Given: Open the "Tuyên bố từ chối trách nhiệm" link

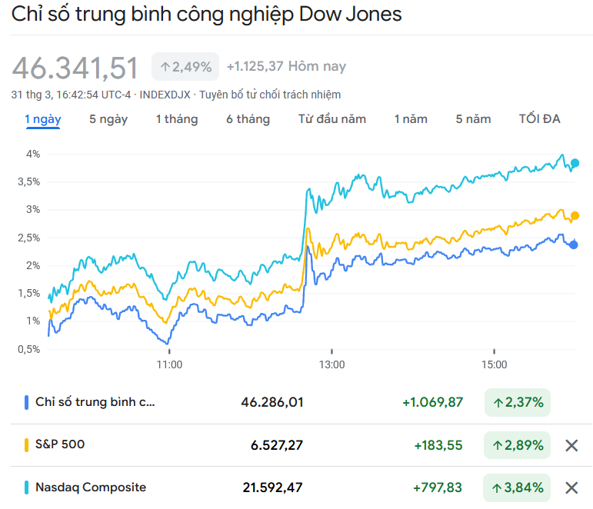Looking at the screenshot, I should pos(270,95).
